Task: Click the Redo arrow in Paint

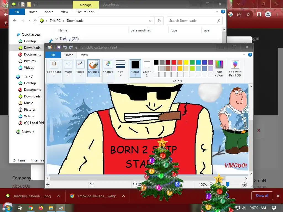Action: pos(71,47)
